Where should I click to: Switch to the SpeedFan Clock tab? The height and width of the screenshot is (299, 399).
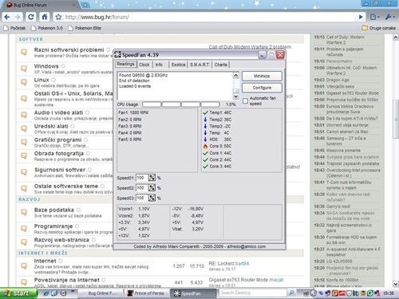coord(144,65)
